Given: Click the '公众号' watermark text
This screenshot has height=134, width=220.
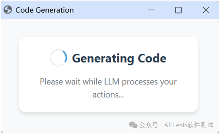Looking at the screenshot, I should tap(149, 125).
